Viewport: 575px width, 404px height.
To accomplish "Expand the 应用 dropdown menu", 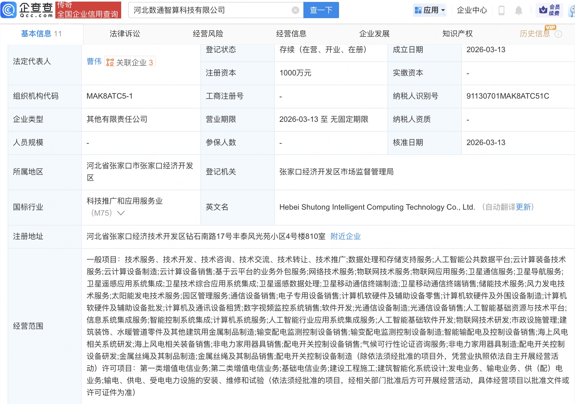I will [x=442, y=10].
